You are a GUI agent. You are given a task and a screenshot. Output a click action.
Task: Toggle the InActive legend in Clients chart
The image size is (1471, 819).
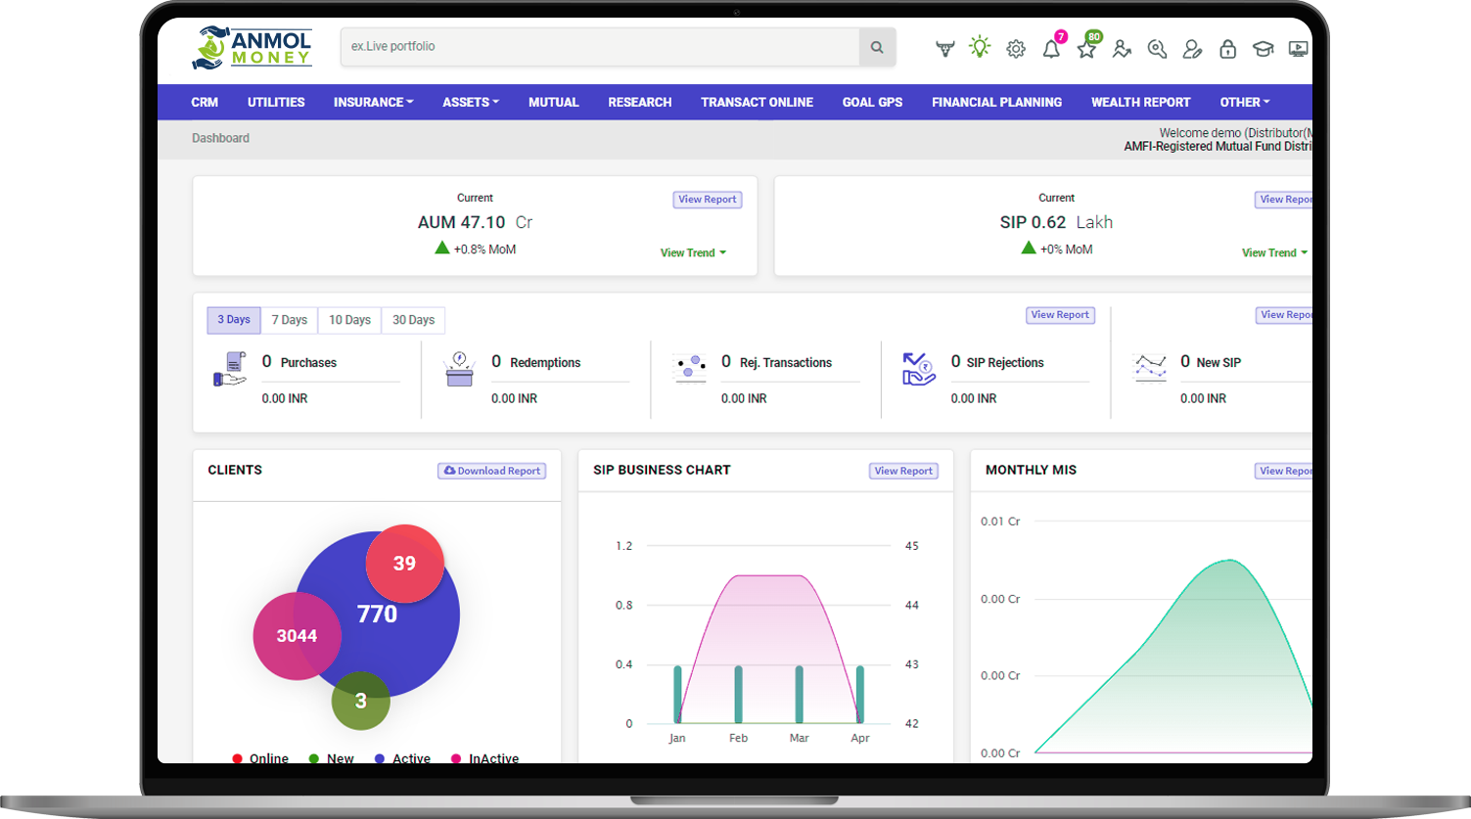(x=485, y=758)
